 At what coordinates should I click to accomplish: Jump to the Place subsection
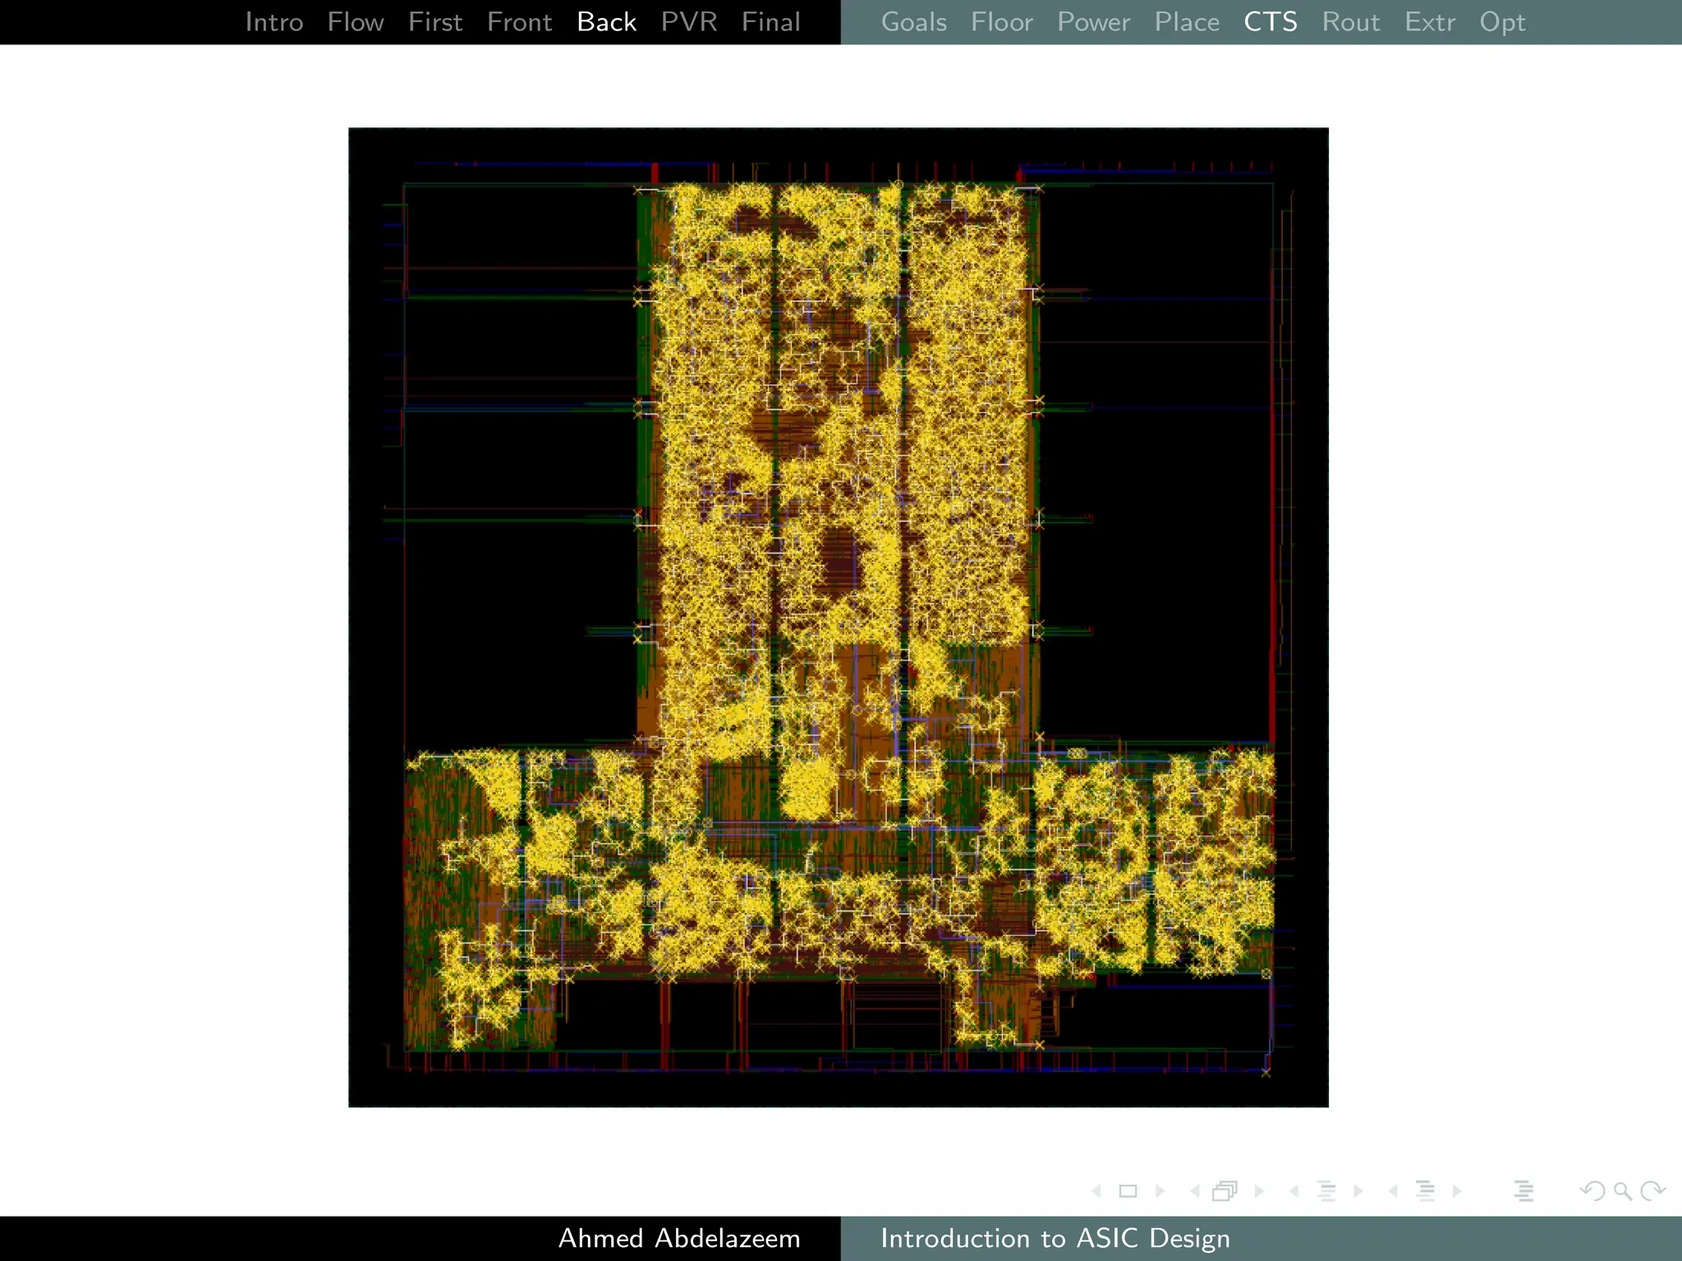click(1187, 22)
